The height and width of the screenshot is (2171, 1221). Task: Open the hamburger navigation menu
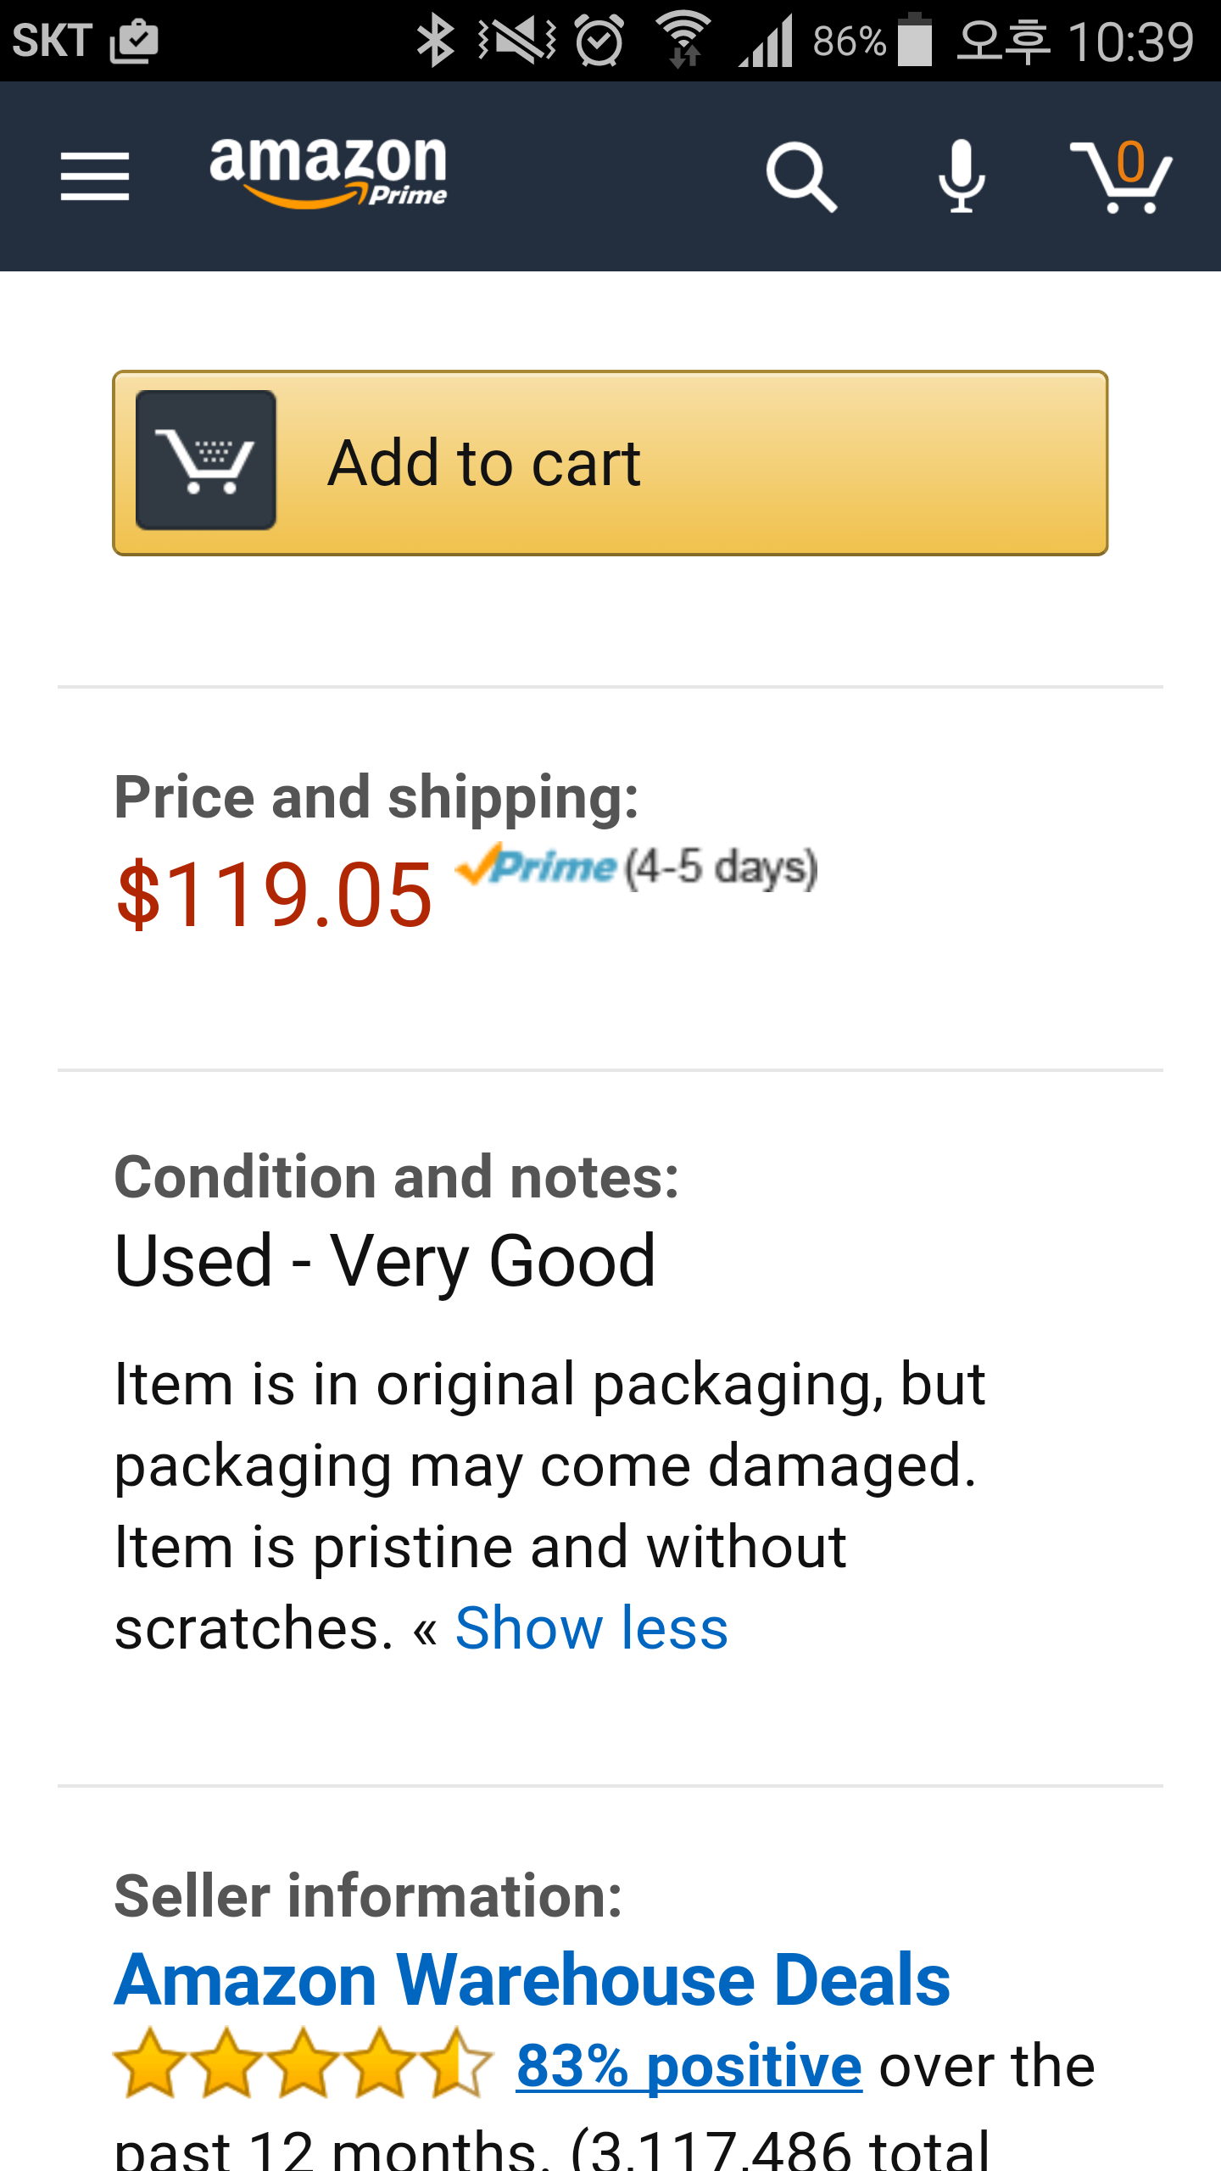[x=95, y=176]
